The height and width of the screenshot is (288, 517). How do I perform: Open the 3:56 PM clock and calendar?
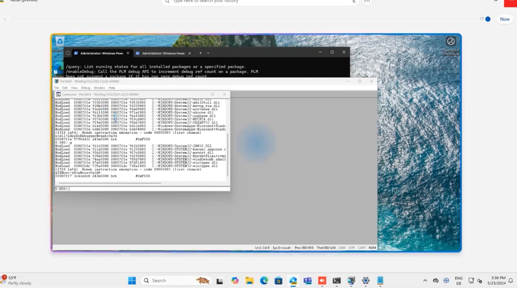496,281
